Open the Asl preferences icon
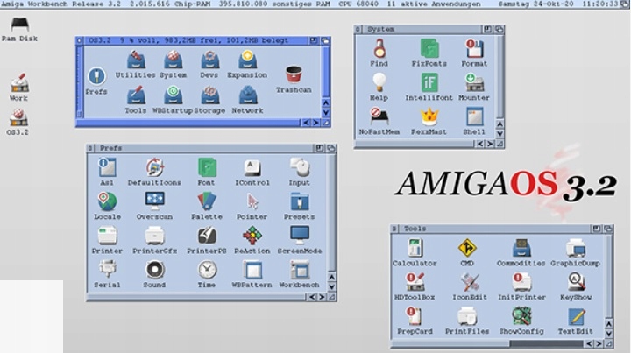 click(107, 167)
